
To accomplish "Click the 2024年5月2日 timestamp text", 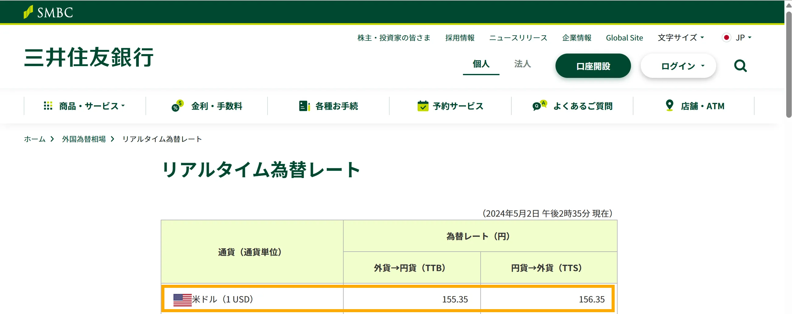I will (x=547, y=214).
